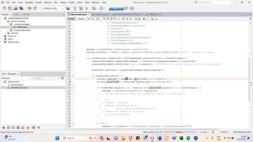Image resolution: width=253 pixels, height=142 pixels.
Task: Click the New Project toolbar icon
Action: pyautogui.click(x=10, y=8)
